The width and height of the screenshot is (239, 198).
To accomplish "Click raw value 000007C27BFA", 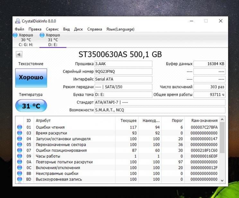I will pos(204,127).
